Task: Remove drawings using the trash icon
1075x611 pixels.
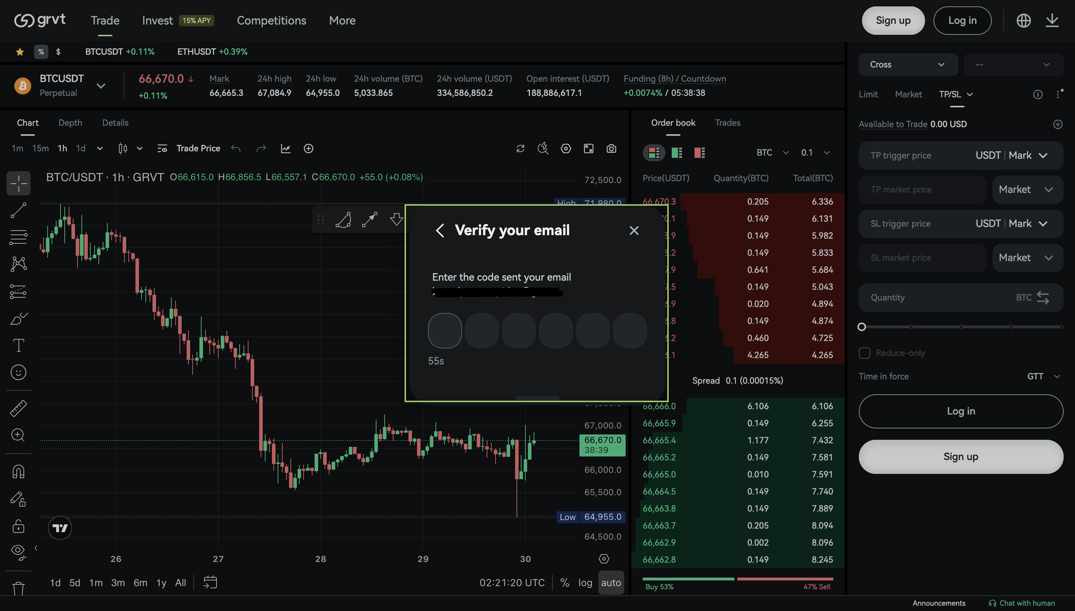Action: (x=18, y=588)
